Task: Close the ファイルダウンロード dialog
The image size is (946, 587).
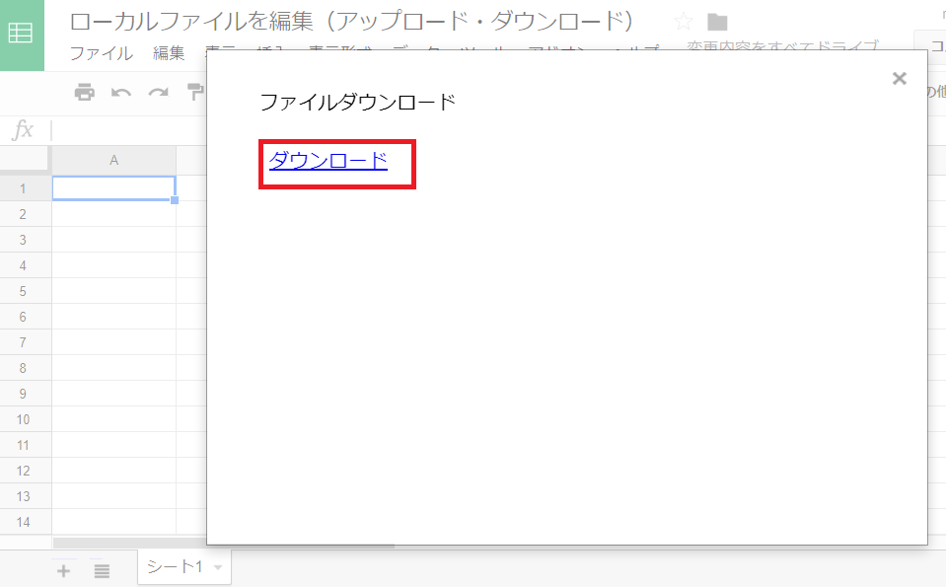Action: pyautogui.click(x=899, y=78)
